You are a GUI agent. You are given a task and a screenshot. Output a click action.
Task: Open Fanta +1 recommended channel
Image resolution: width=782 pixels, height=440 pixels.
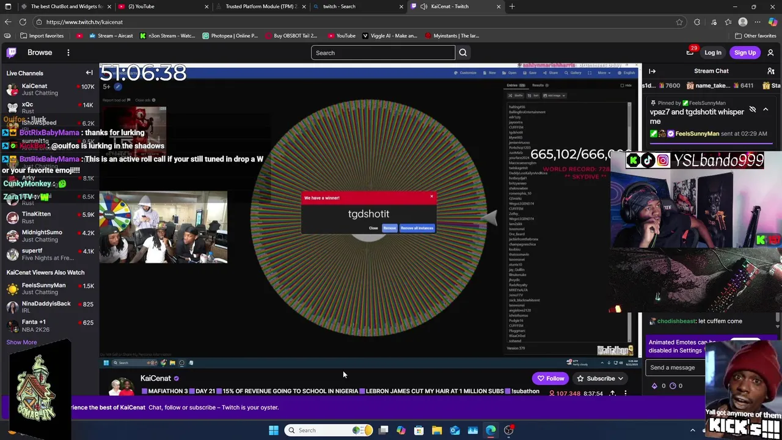point(49,325)
